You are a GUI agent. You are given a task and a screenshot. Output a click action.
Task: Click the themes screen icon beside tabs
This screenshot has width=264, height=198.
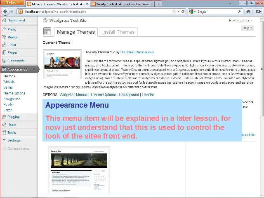click(x=47, y=31)
